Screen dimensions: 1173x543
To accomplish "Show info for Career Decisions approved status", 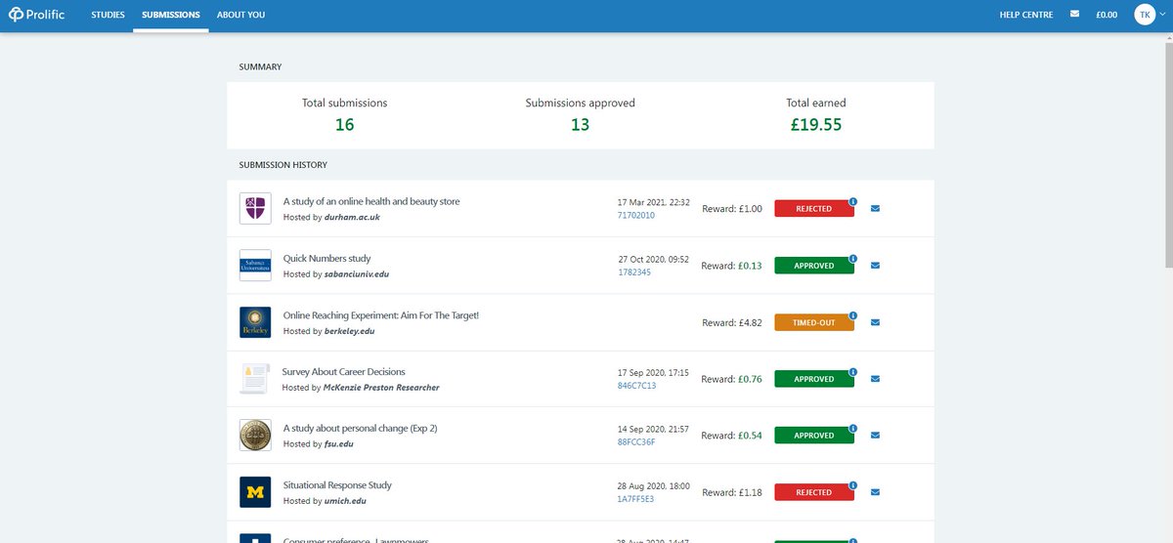I will [x=853, y=372].
